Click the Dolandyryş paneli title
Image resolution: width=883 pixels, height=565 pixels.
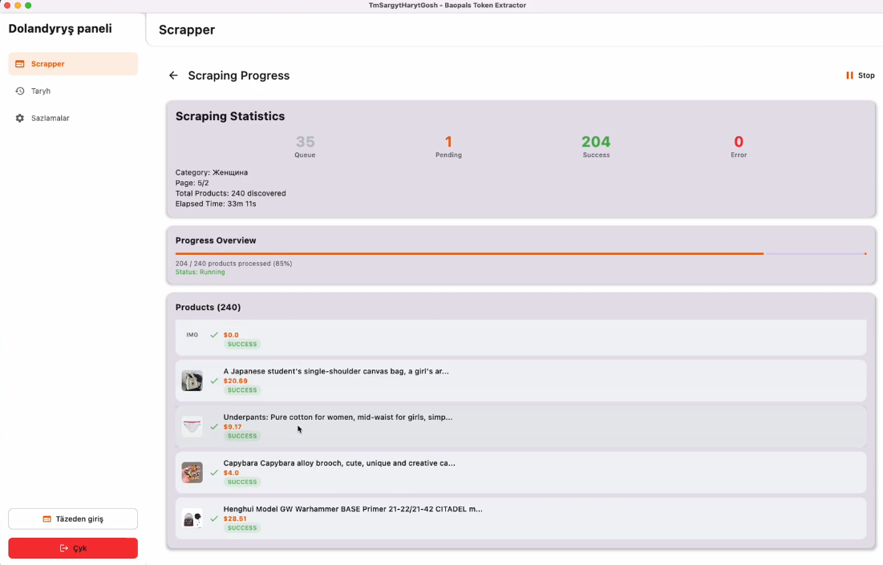click(60, 29)
